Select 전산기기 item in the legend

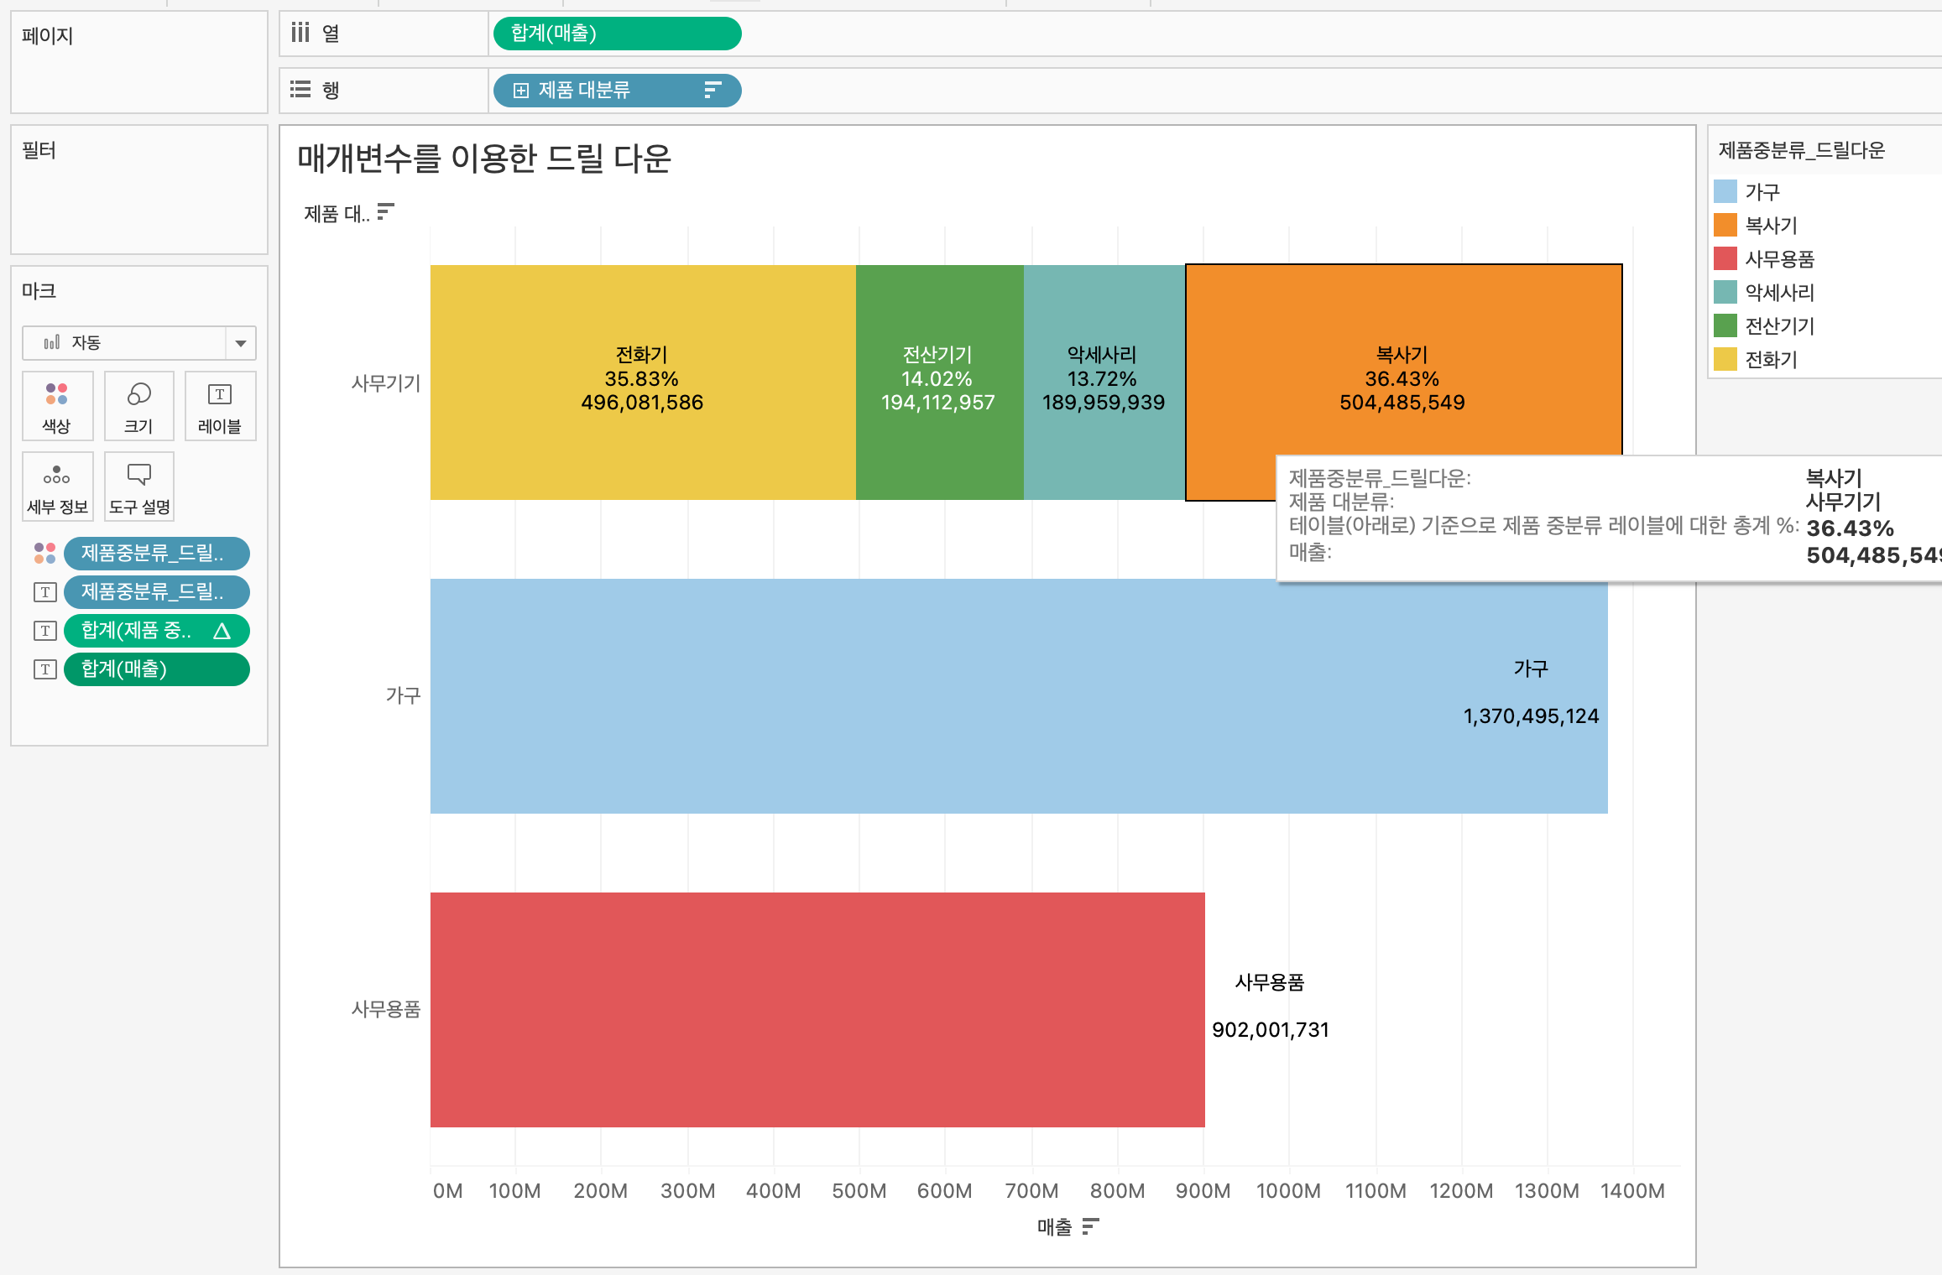click(x=1779, y=326)
